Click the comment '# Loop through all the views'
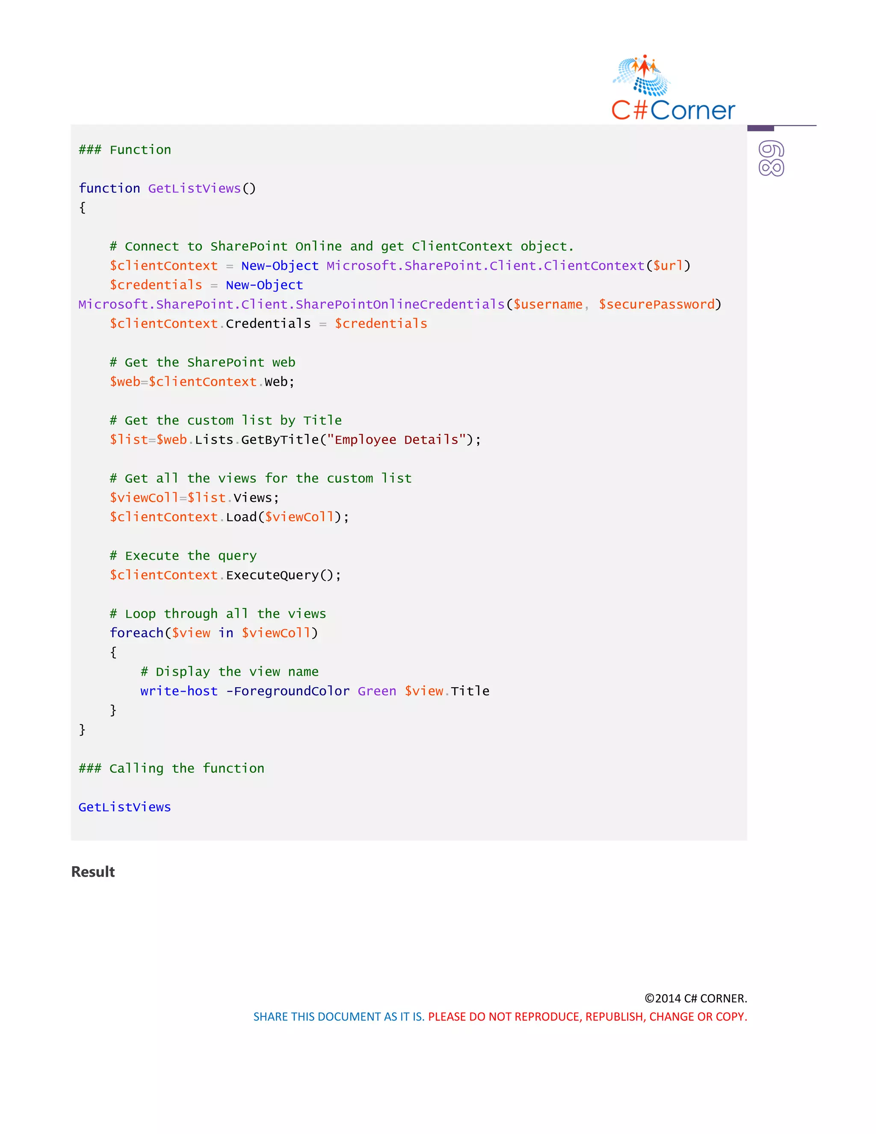Viewport: 876px width, 1134px height. tap(218, 614)
